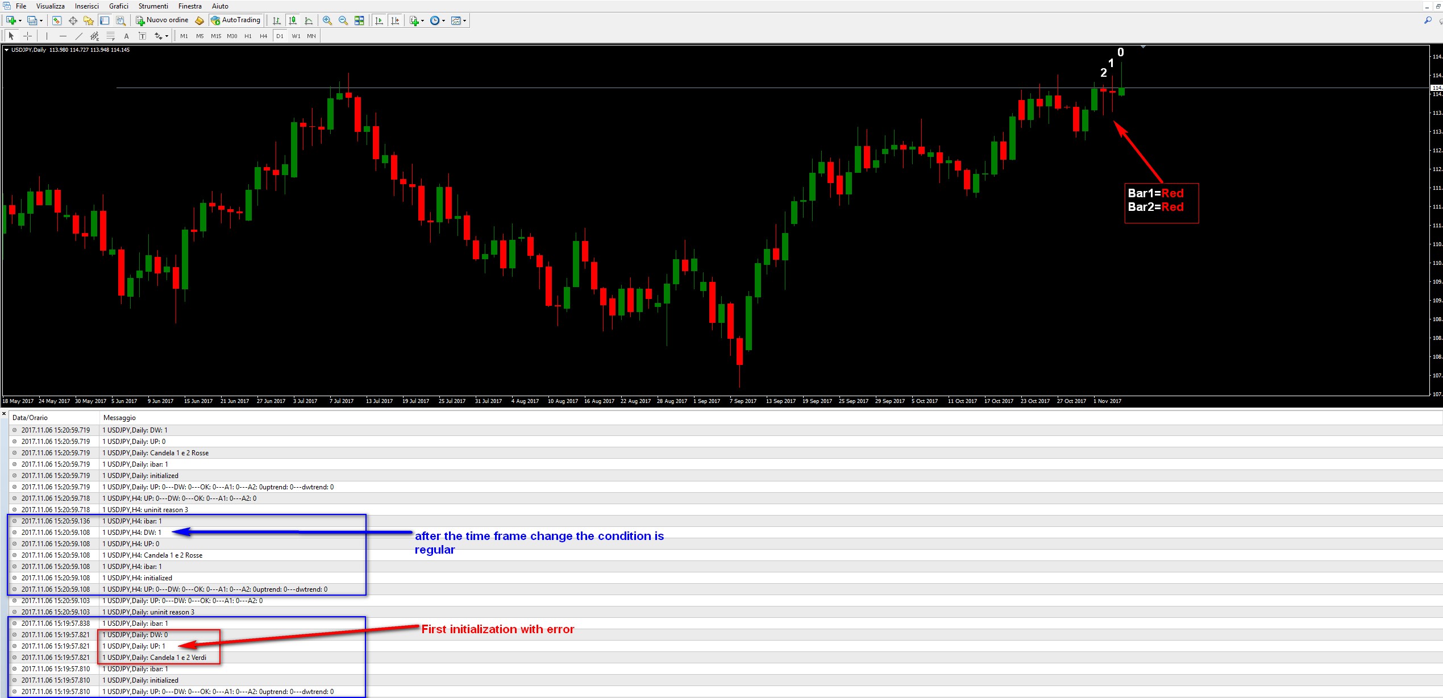
Task: Switch to the M1 timeframe
Action: [x=184, y=36]
